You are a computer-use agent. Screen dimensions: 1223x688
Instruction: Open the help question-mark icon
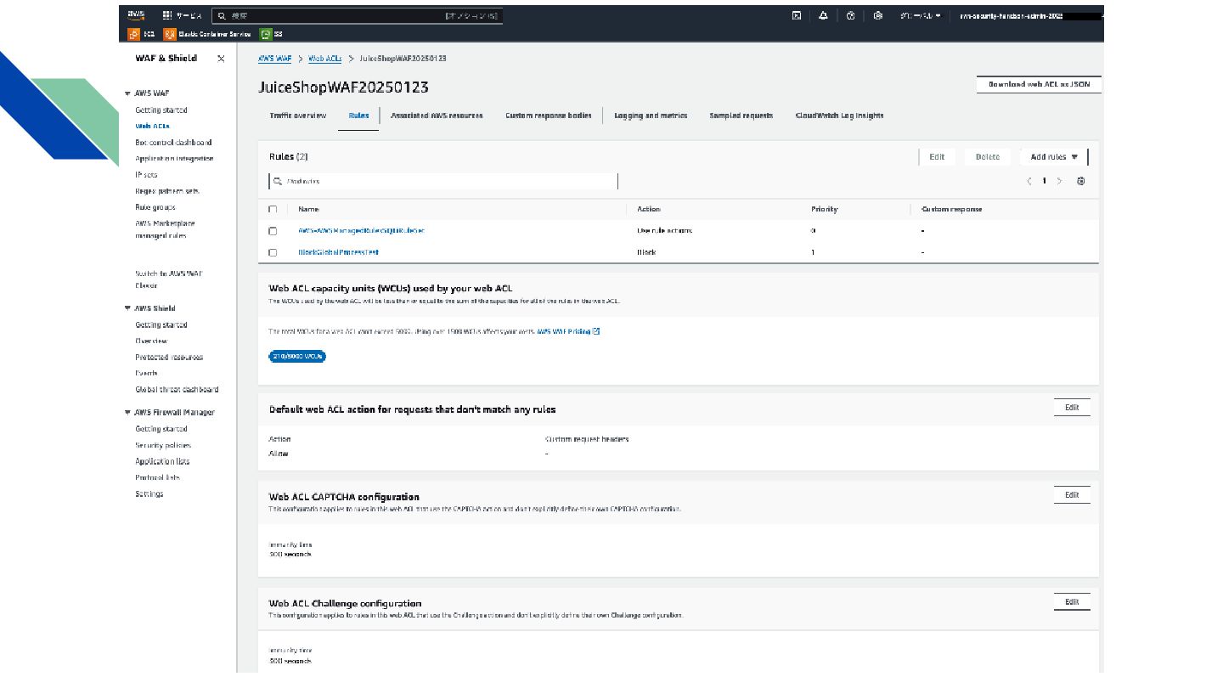coord(851,15)
